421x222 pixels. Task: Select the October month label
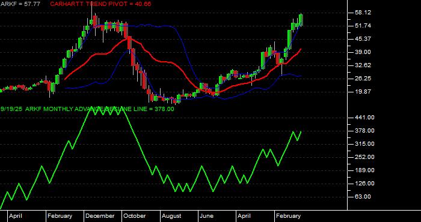click(x=135, y=216)
